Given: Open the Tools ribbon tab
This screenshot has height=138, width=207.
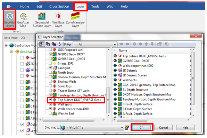Looking at the screenshot, I should (x=95, y=7).
